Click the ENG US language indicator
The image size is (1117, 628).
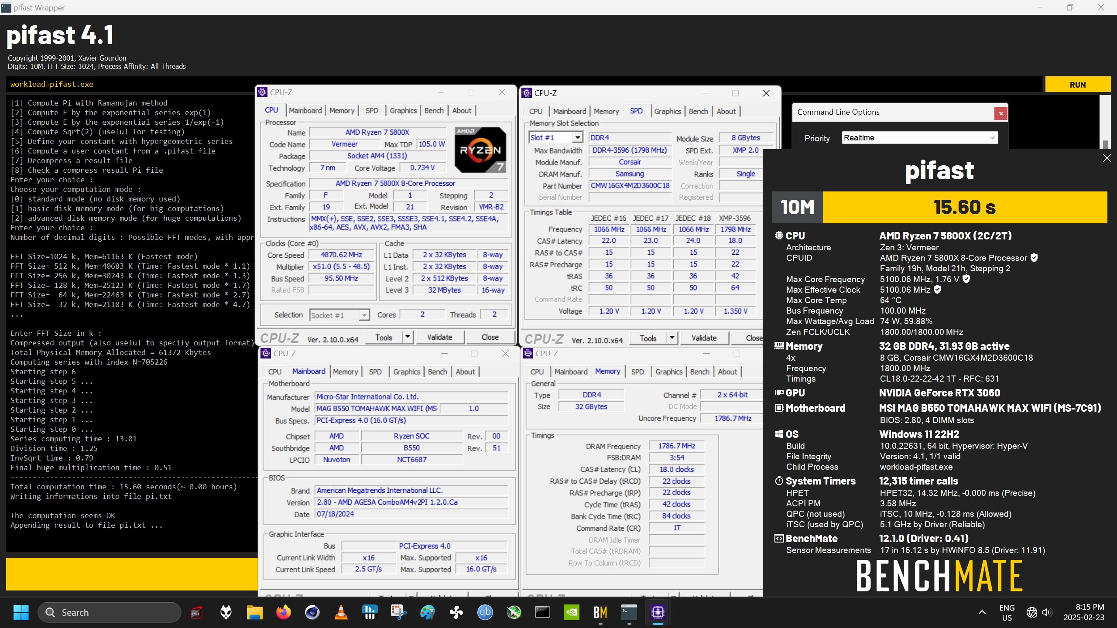click(1007, 612)
